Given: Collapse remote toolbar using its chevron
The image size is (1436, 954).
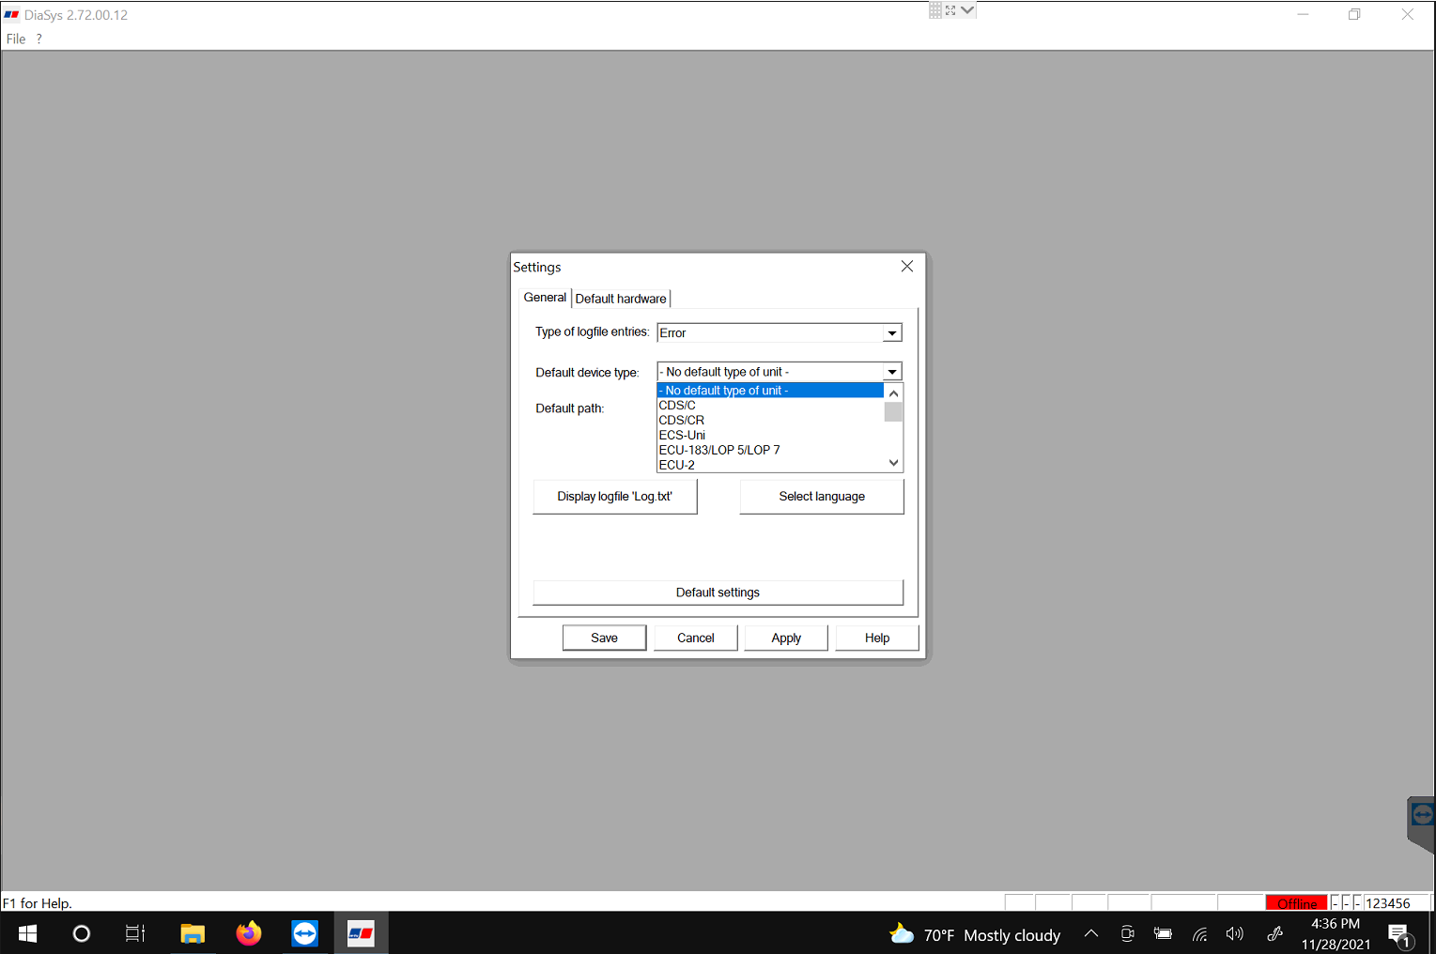Looking at the screenshot, I should coord(967,9).
